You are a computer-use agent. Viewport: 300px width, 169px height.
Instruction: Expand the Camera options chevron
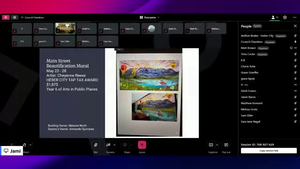click(114, 145)
